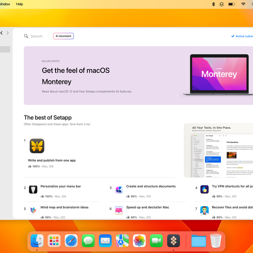
Task: Click the AI Assistant button
Action: [63, 36]
